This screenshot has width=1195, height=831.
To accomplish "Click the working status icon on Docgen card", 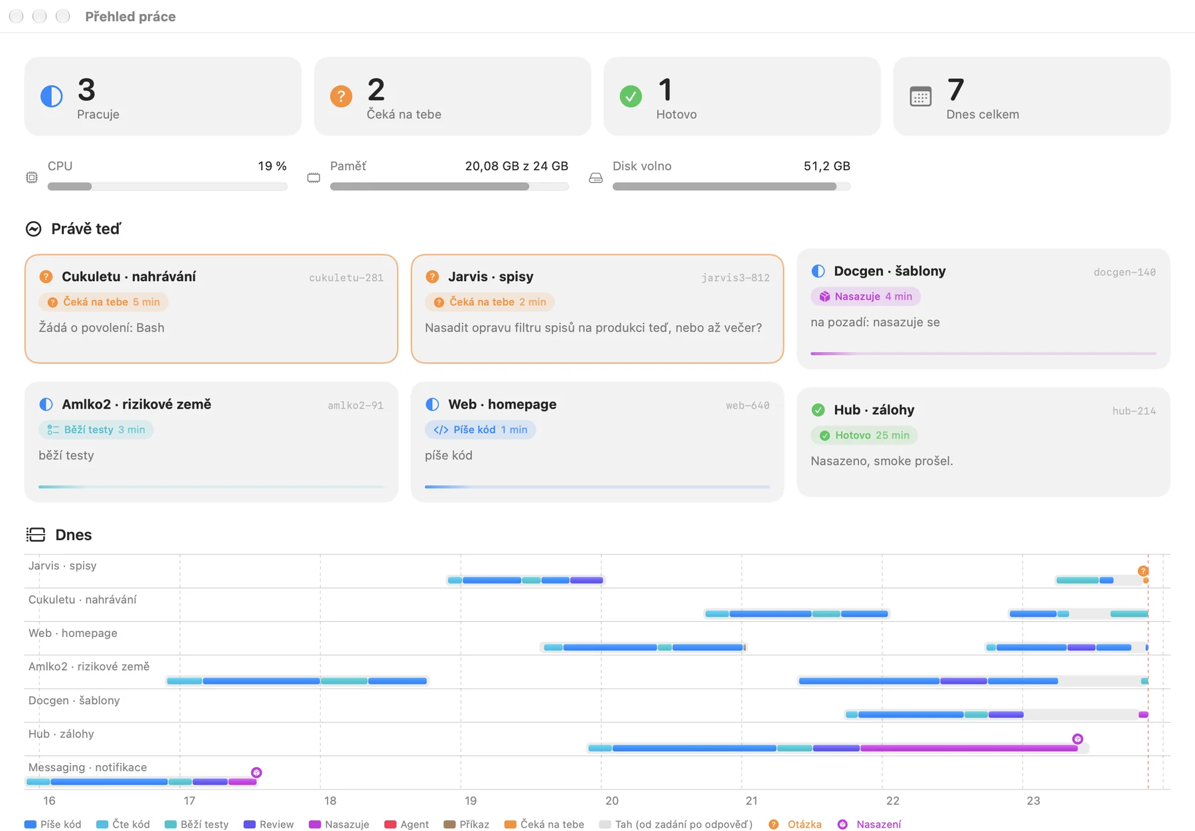I will (819, 271).
